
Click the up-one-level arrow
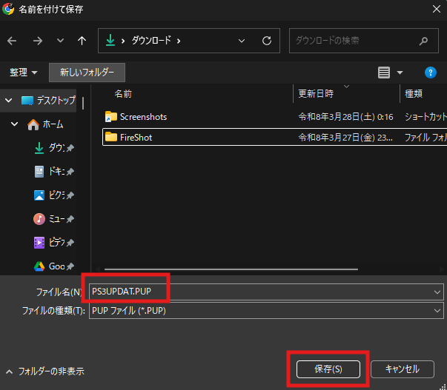click(x=82, y=41)
